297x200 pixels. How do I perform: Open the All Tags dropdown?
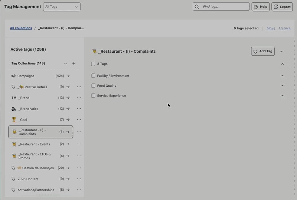tap(62, 7)
